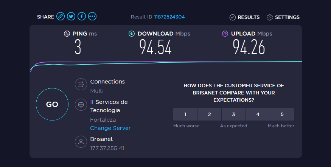331x167 pixels.
Task: Click the upload arrow icon
Action: pos(225,34)
